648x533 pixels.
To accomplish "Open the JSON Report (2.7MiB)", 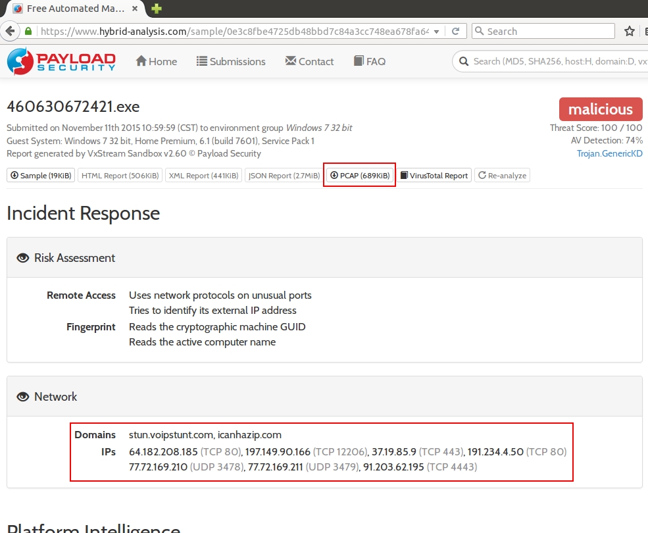I will pyautogui.click(x=284, y=175).
